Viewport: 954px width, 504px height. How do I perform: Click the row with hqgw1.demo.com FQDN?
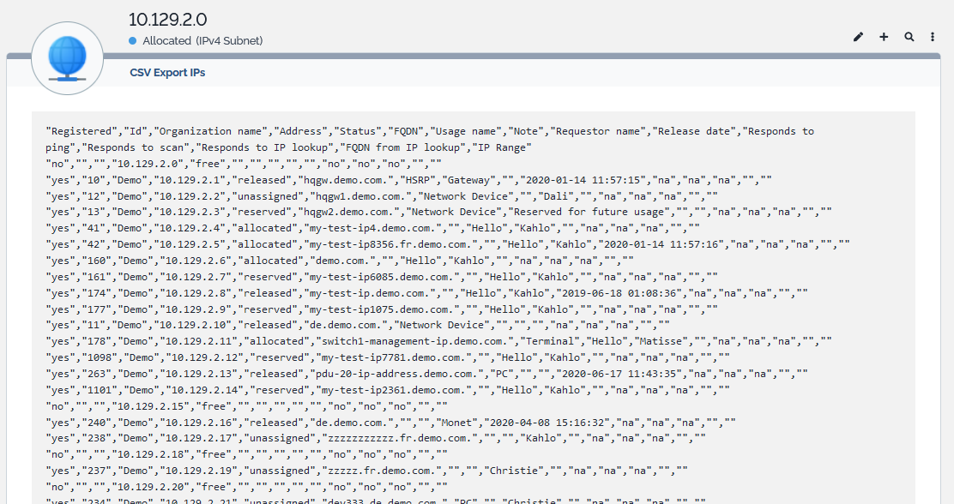click(382, 195)
